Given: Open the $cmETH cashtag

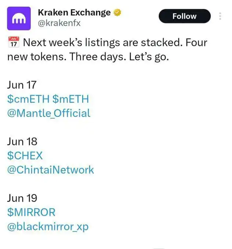Looking at the screenshot, I should [x=28, y=99].
